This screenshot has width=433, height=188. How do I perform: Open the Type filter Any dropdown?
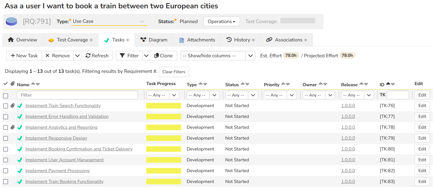pyautogui.click(x=203, y=95)
